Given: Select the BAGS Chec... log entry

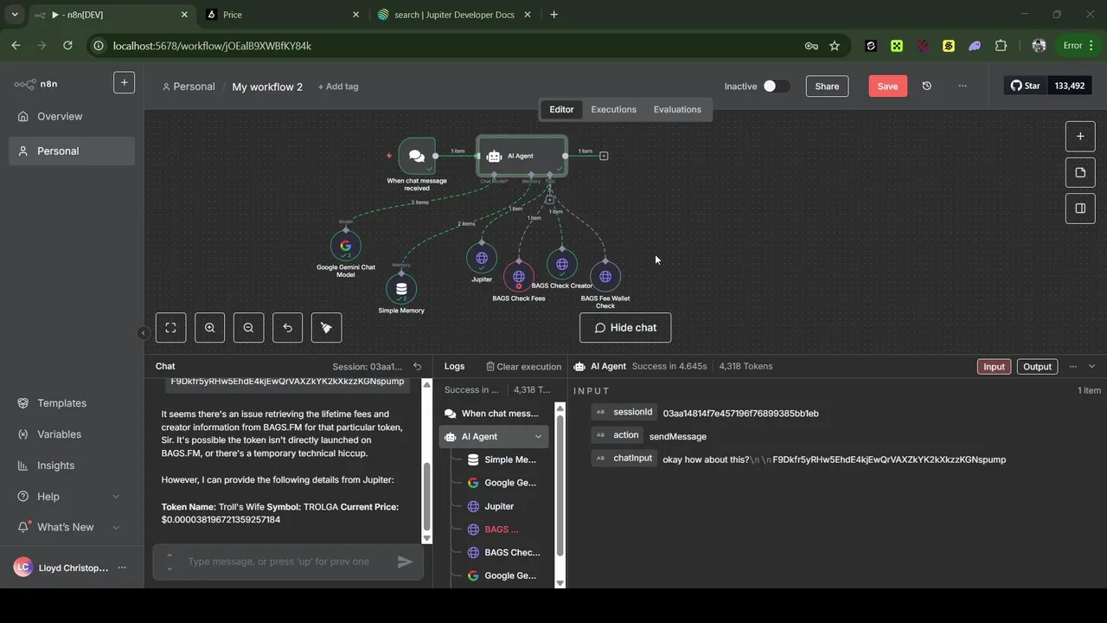Looking at the screenshot, I should 502,552.
